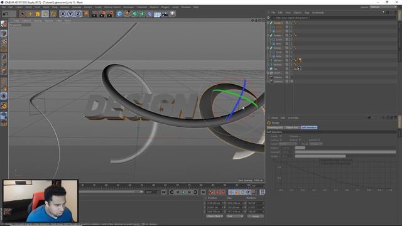Click the Enable Snap sidebar icon
Screen dimensions: 402x226
tap(4, 105)
